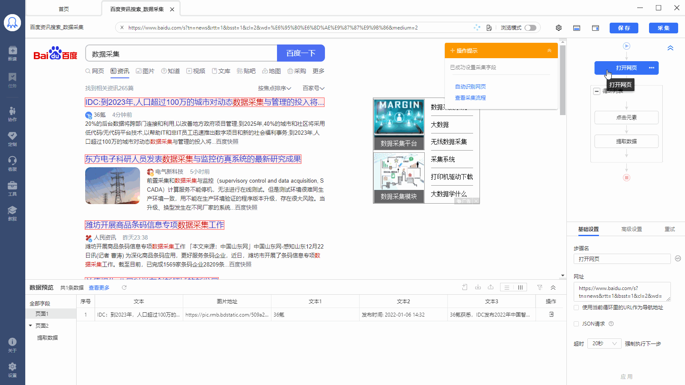
Task: Open the 超时 20秒 dropdown
Action: tap(604, 344)
